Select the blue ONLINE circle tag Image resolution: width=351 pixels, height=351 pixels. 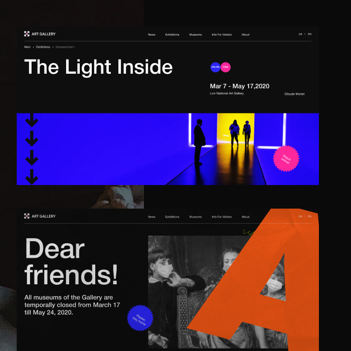[x=215, y=67]
